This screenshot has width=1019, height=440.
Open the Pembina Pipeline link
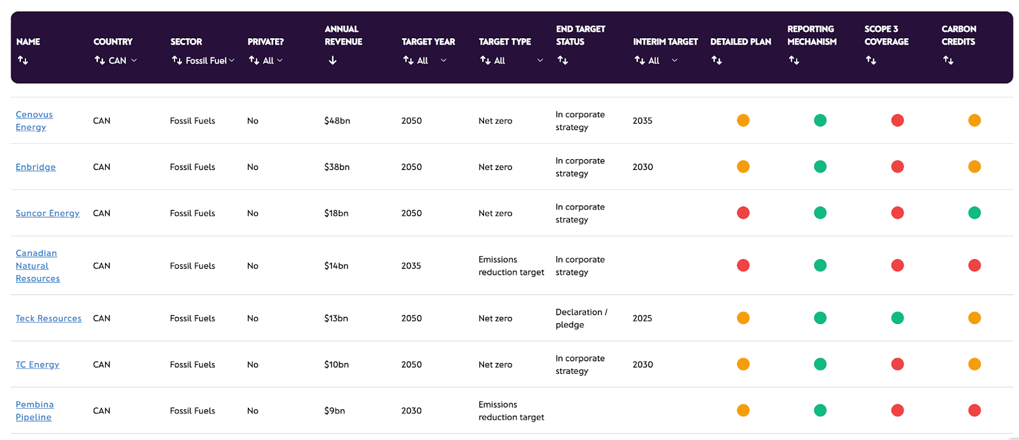pos(34,411)
